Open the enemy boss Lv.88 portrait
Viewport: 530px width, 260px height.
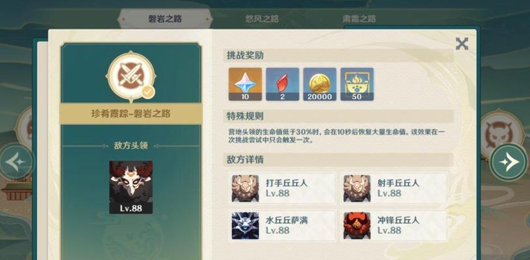point(131,187)
